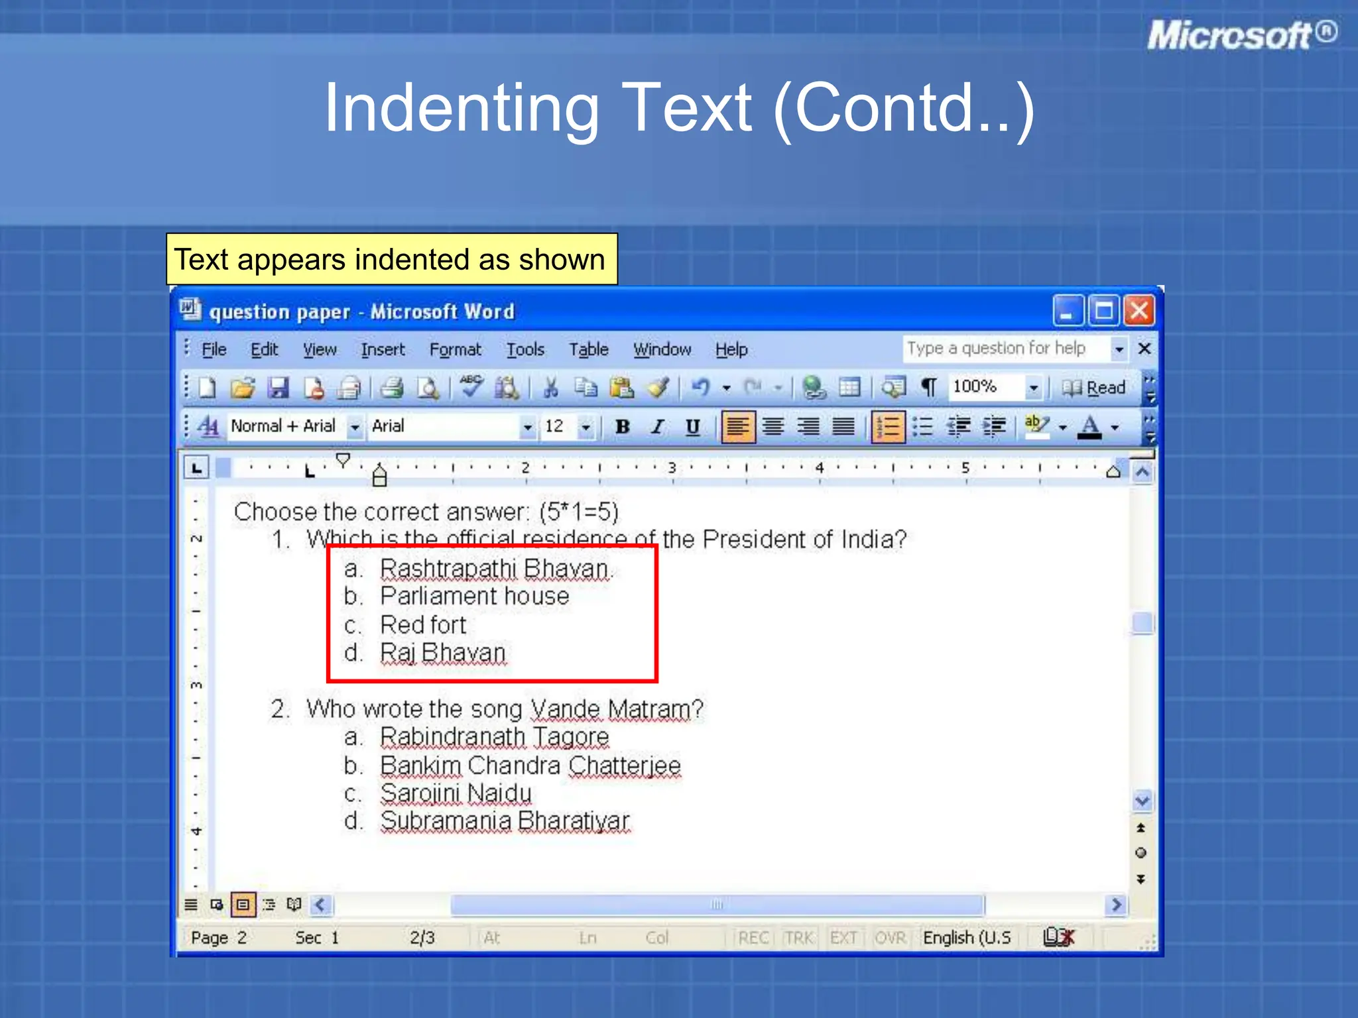
Task: Switch to Reading Layout button
Action: click(x=294, y=904)
